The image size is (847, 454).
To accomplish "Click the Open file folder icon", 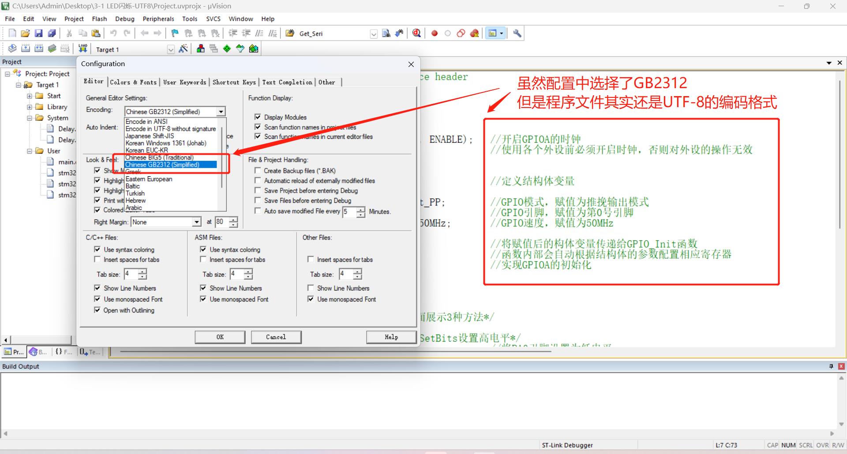I will [x=26, y=33].
